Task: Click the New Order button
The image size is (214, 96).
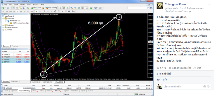Action: pyautogui.click(x=36, y=8)
